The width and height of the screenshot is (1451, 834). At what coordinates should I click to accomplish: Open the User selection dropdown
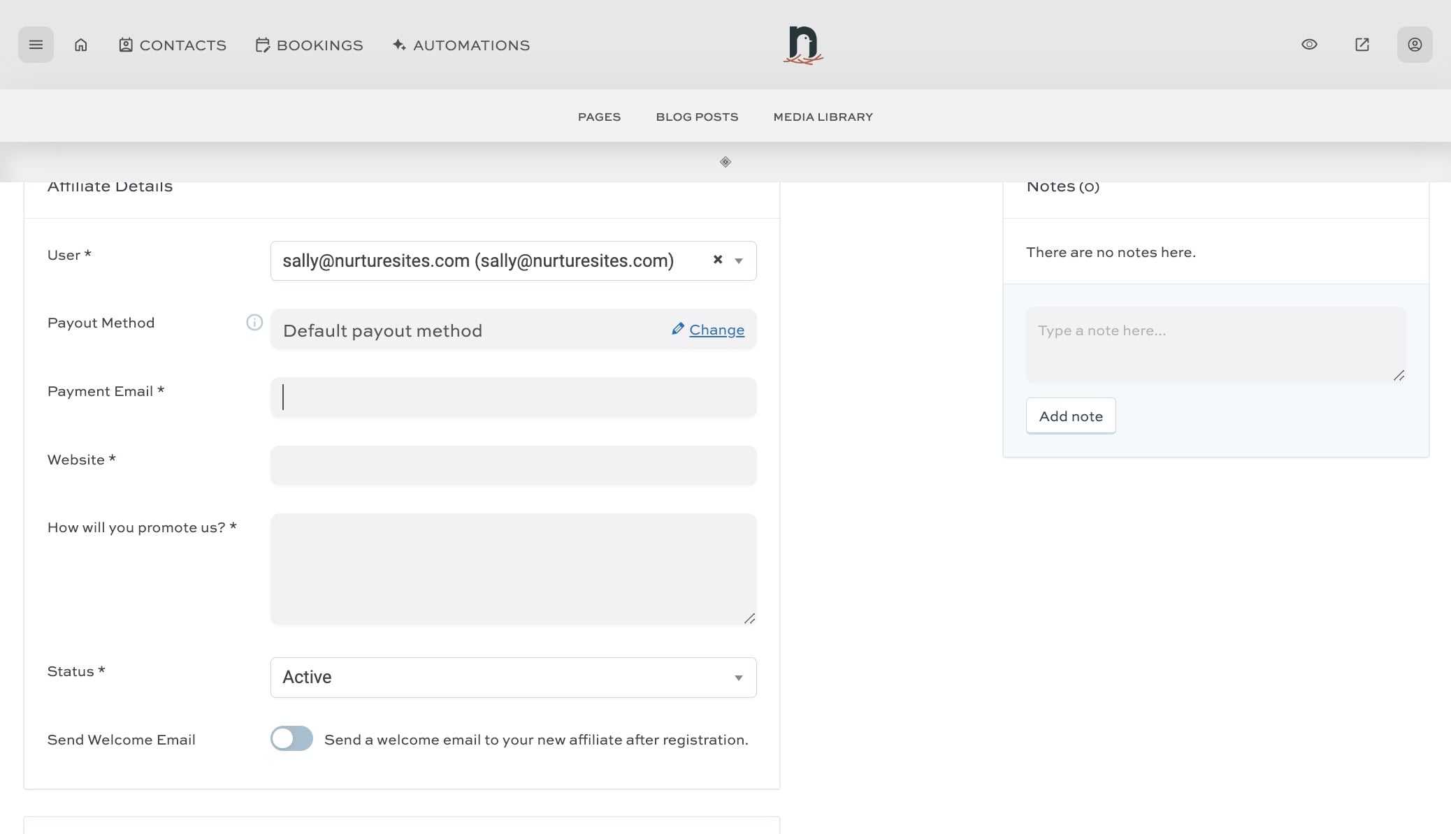click(x=489, y=260)
